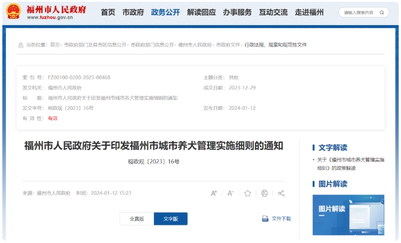Click the red 有效 validity status
The height and width of the screenshot is (243, 401).
(53, 118)
